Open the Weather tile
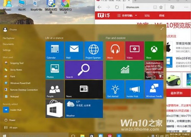This screenshot has width=191, height=137. [x=84, y=108]
